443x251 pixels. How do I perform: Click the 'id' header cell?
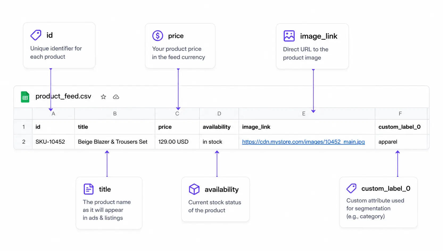point(53,127)
